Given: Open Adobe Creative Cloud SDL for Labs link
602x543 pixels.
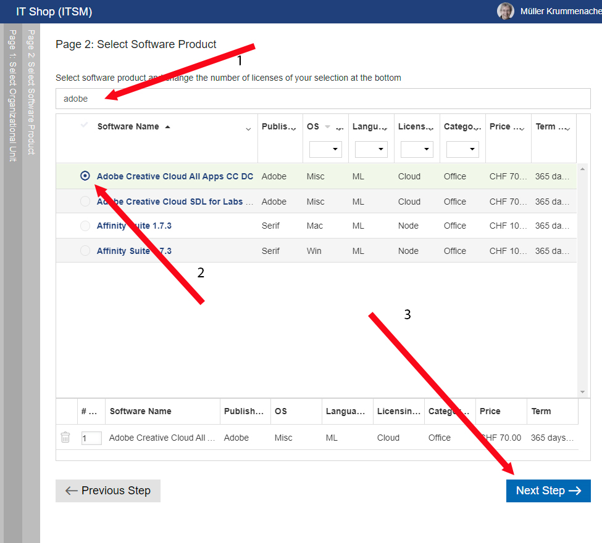Looking at the screenshot, I should [x=175, y=202].
